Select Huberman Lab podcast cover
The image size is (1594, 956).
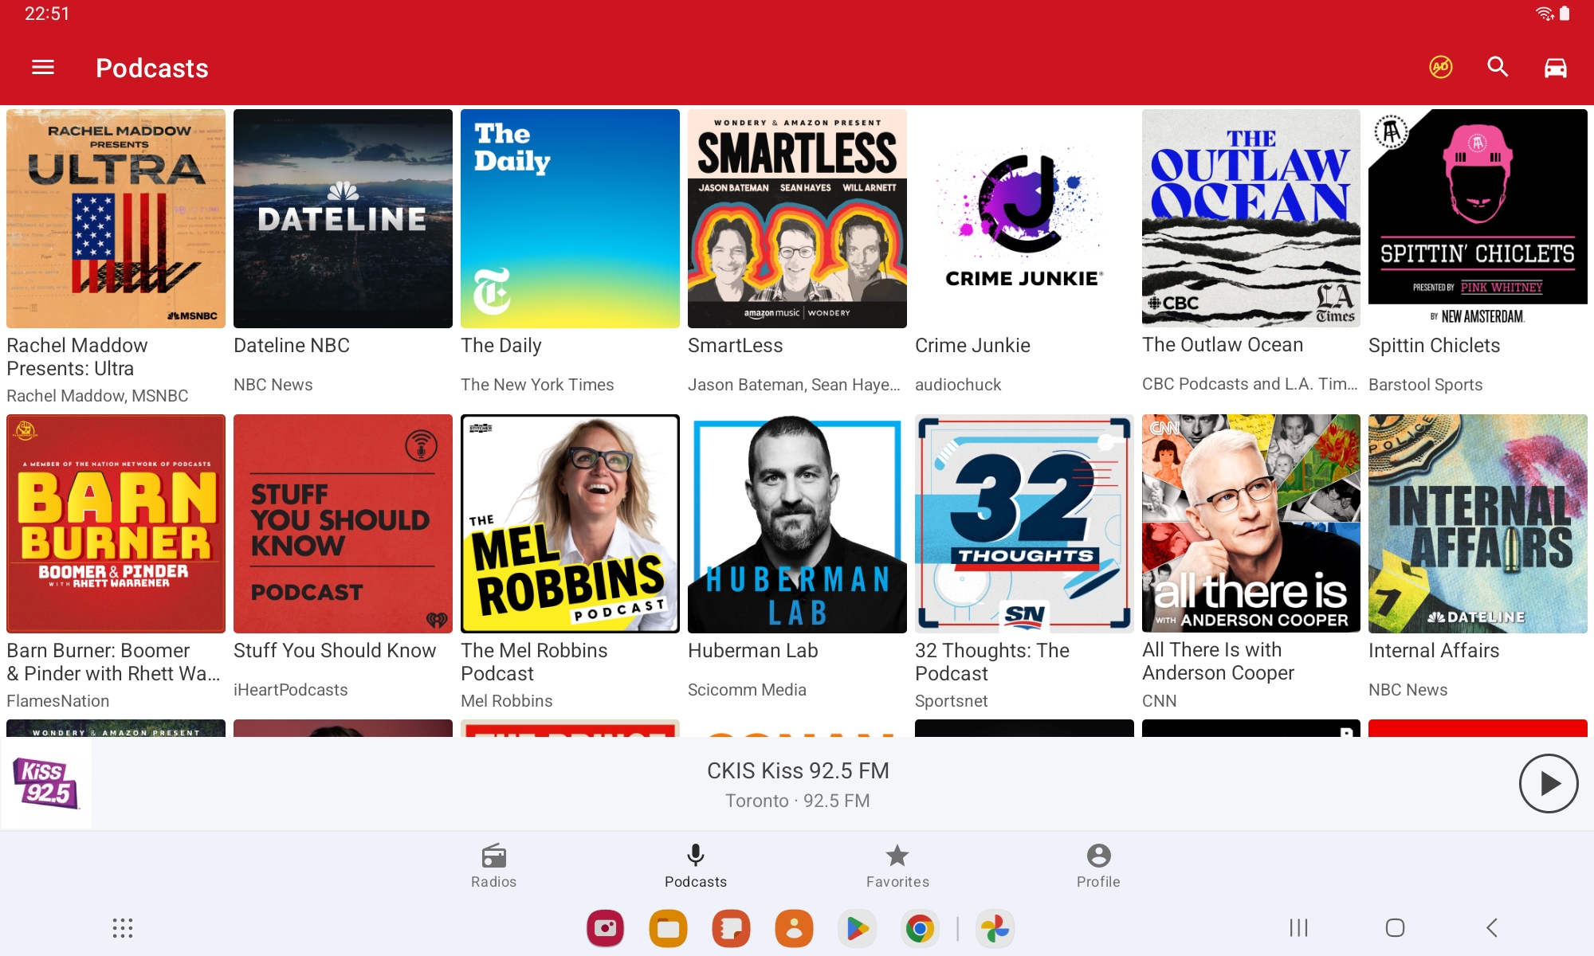coord(797,523)
